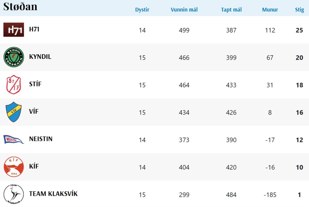This screenshot has height=207, width=309.
Task: Open the TEAM KLAKSVÍK team name
Action: 53,194
